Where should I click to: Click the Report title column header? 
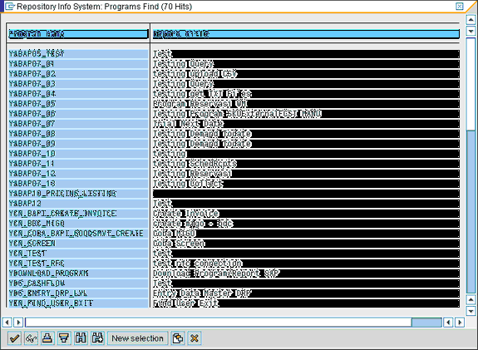pyautogui.click(x=306, y=33)
